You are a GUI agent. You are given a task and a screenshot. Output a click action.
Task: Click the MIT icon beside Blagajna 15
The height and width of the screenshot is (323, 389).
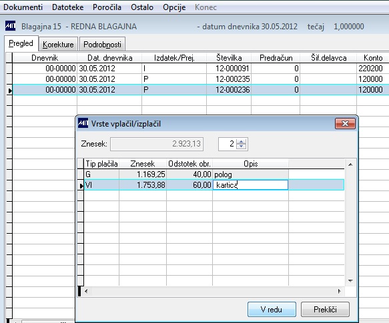(10, 26)
